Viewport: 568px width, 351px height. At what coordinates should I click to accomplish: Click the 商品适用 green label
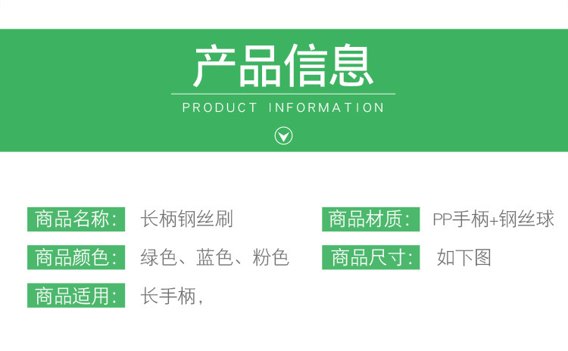[x=76, y=295]
